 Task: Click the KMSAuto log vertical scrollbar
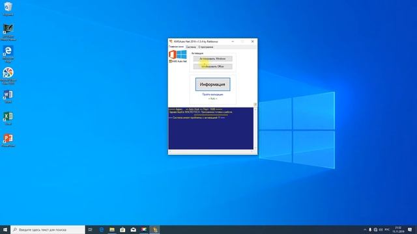coord(255,129)
